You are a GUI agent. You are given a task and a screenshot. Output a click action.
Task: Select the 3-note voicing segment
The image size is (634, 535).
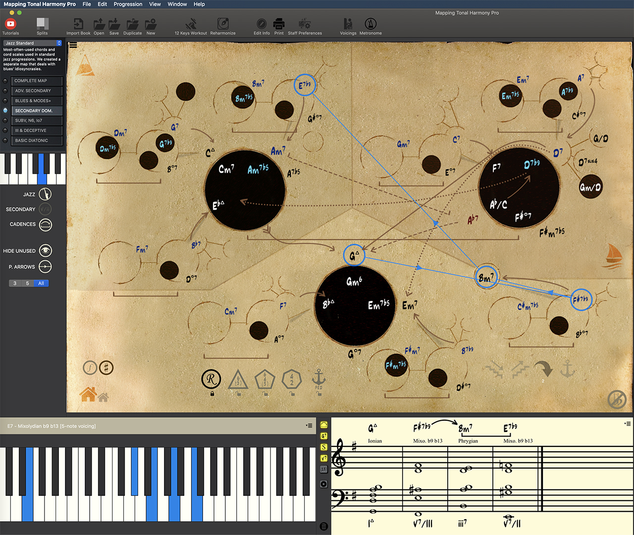click(x=15, y=284)
